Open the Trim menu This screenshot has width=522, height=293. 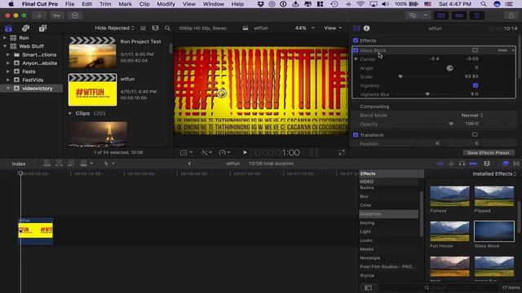tap(105, 4)
